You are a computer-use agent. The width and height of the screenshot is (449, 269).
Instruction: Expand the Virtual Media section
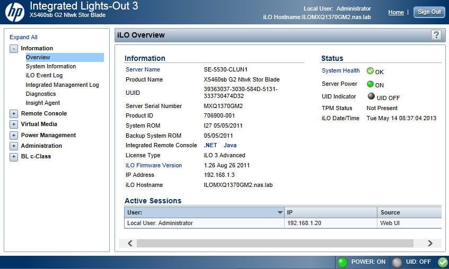[x=14, y=124]
